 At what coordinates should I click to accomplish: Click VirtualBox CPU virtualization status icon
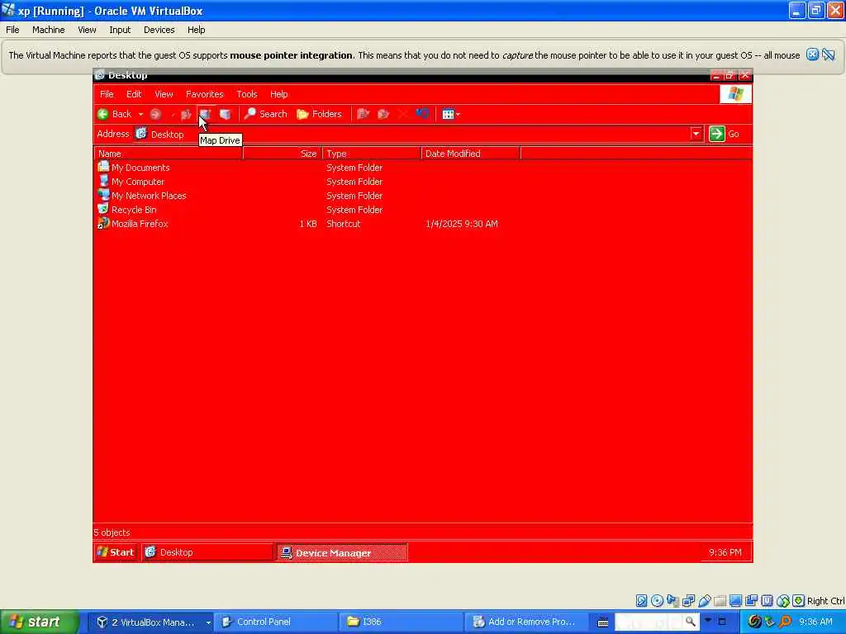[x=768, y=601]
